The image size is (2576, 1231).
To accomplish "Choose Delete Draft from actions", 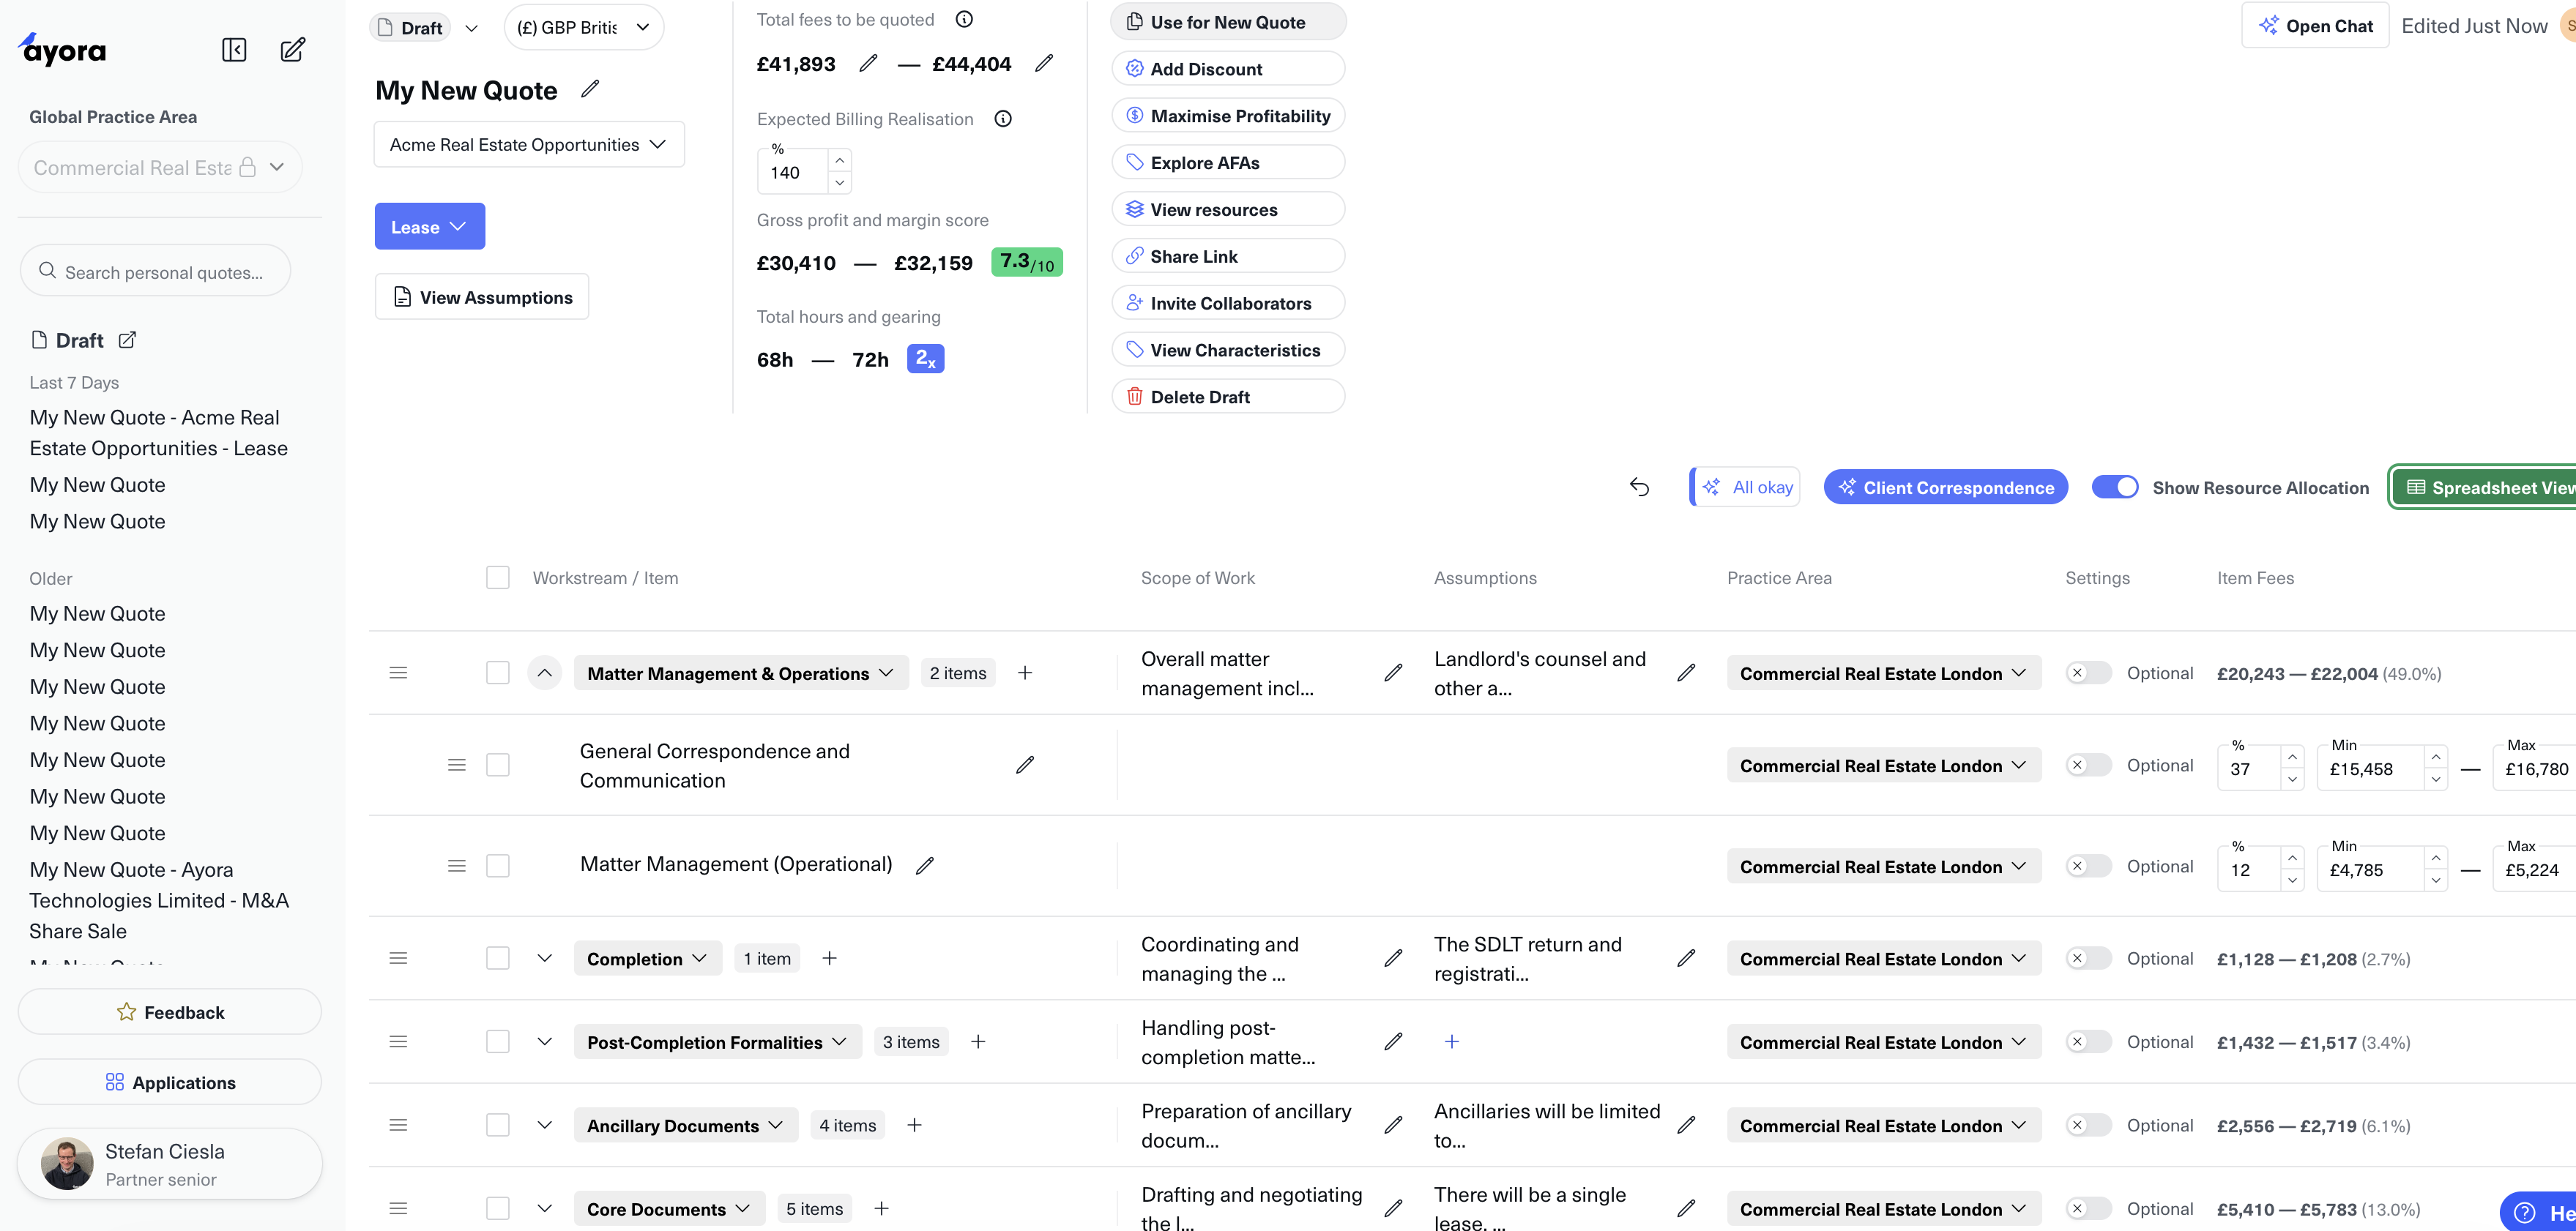I will click(1228, 397).
